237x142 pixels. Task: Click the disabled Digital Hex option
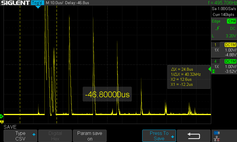tap(55, 136)
